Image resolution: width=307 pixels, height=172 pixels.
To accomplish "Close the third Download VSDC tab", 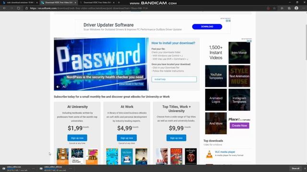I will click(x=114, y=3).
